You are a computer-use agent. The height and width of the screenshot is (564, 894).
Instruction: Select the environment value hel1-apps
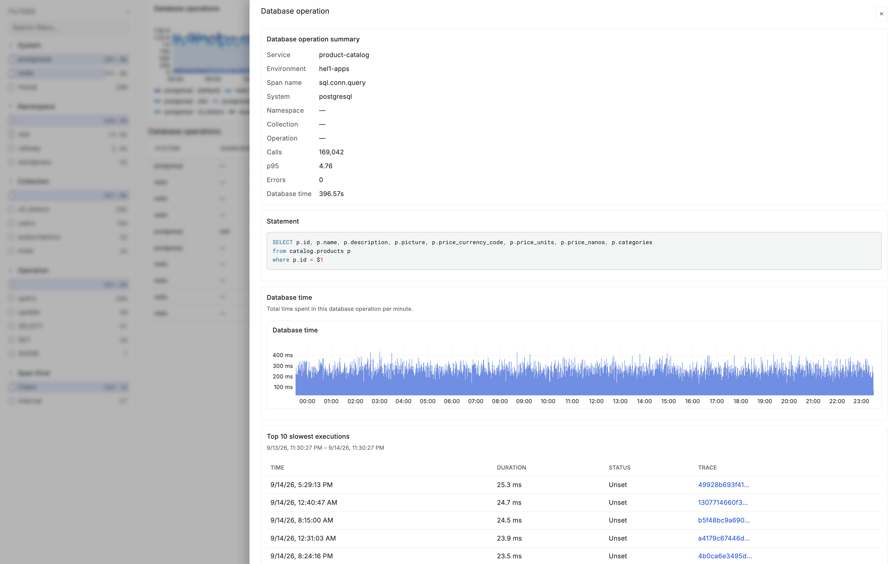[x=334, y=69]
